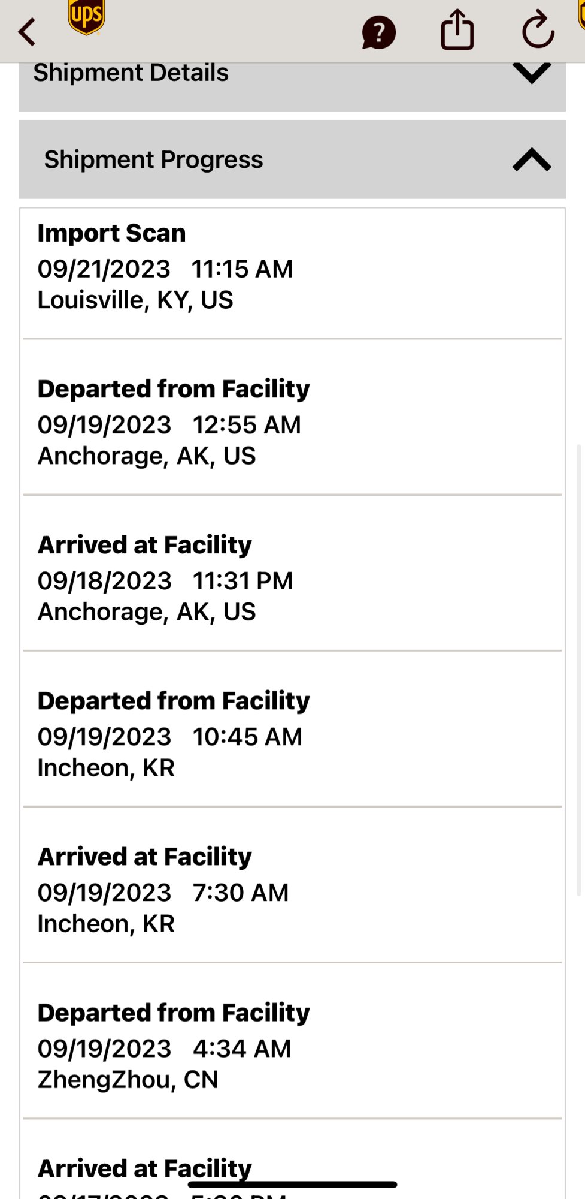The image size is (585, 1199).
Task: Select the Departed from Facility Incheon entry
Action: coord(292,734)
